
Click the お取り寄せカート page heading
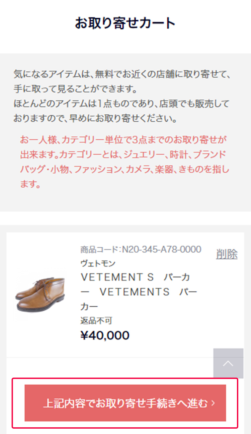coord(125,23)
